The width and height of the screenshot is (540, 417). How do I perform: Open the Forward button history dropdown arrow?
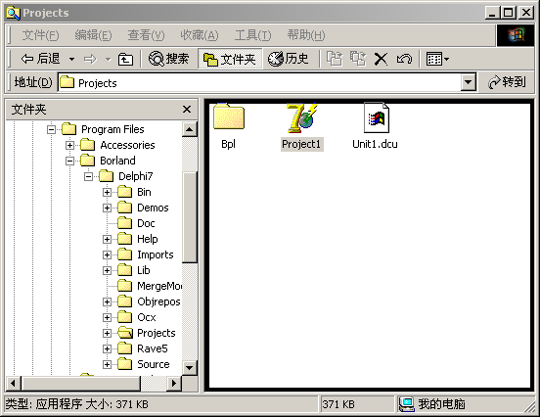[109, 59]
